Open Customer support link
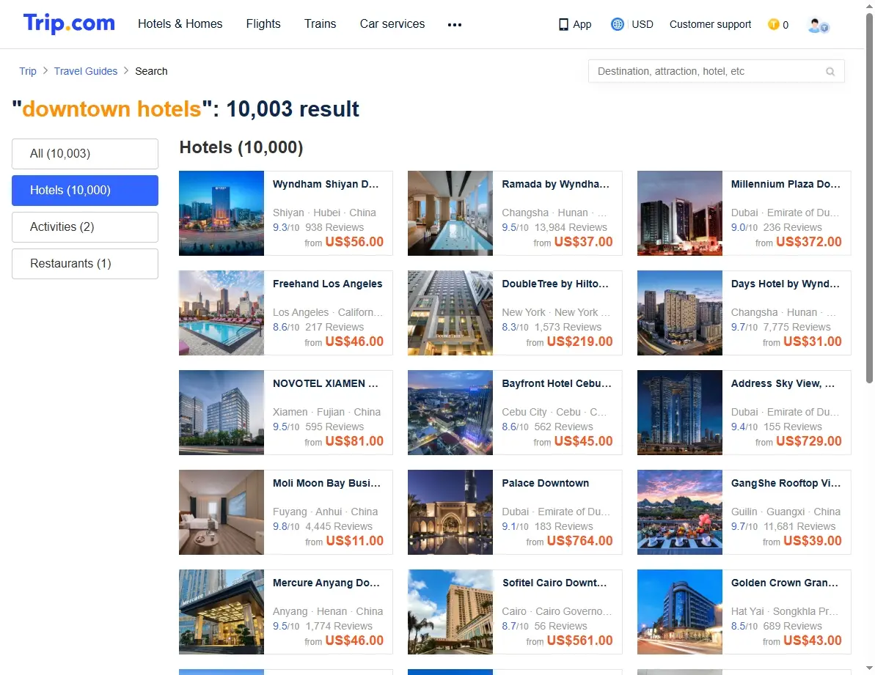 [711, 24]
